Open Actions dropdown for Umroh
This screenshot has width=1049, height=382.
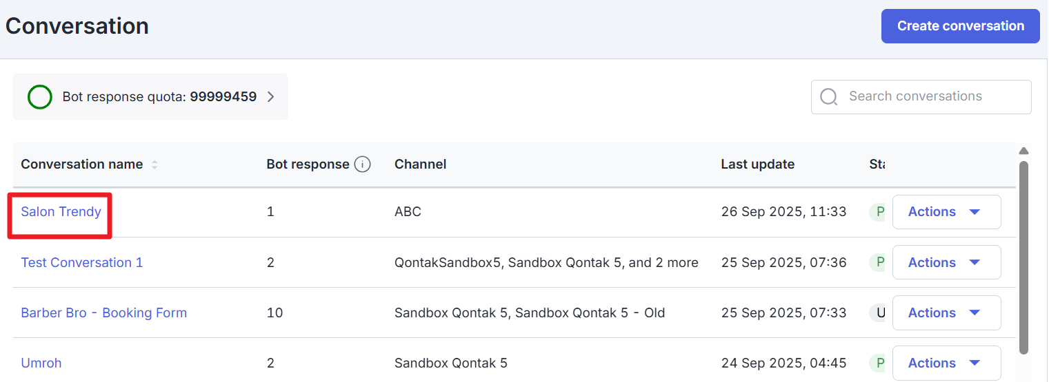[x=946, y=363]
